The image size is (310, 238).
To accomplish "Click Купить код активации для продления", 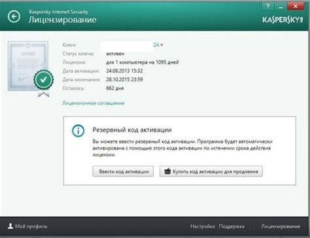I will click(211, 171).
